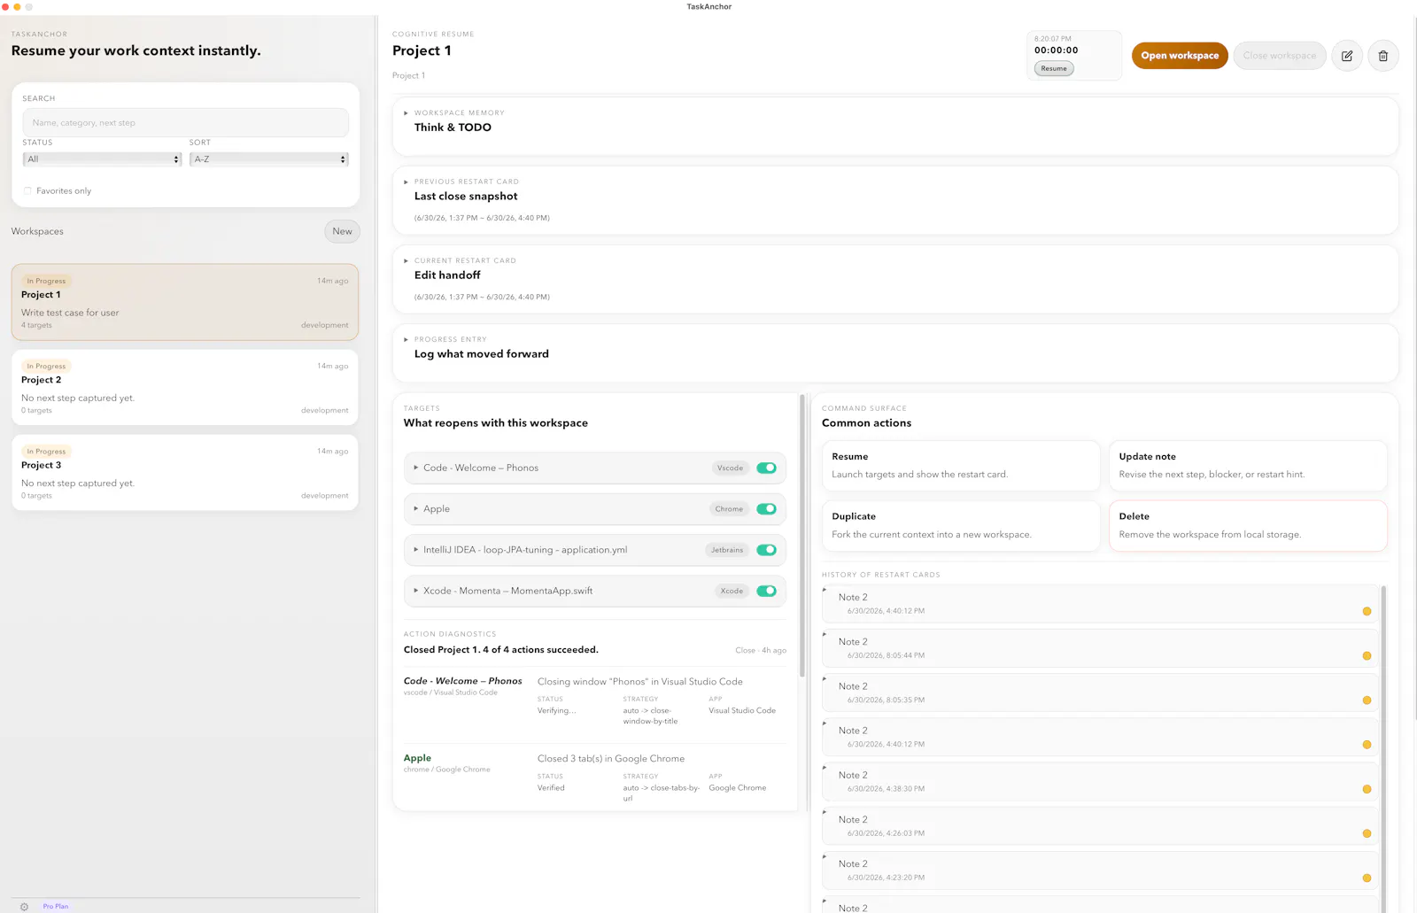Viewport: 1417px width, 913px height.
Task: Click the targets panel vertical scrollbar
Action: [x=802, y=536]
